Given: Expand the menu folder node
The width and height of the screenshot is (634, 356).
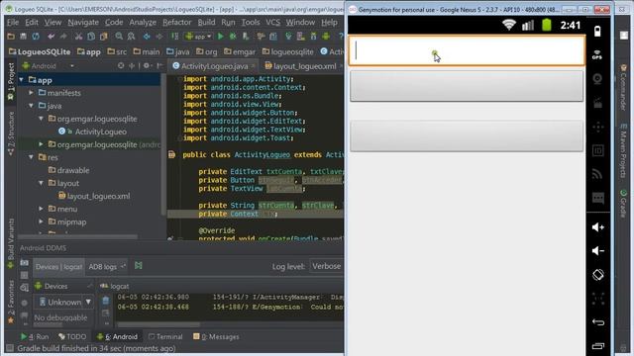Looking at the screenshot, I should point(41,209).
